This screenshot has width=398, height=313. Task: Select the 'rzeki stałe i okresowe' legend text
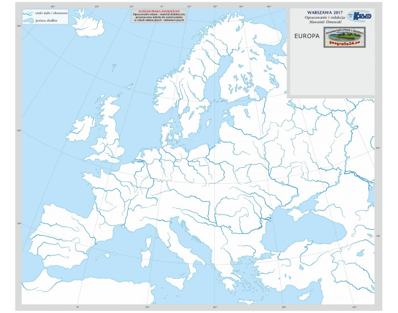tap(52, 13)
